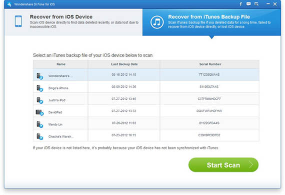Click the chat bubble feedback icon
Image resolution: width=285 pixels, height=195 pixels.
248,4
